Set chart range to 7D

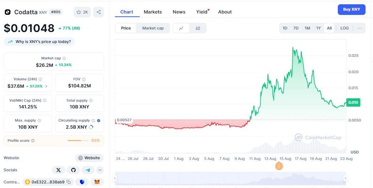(296, 28)
